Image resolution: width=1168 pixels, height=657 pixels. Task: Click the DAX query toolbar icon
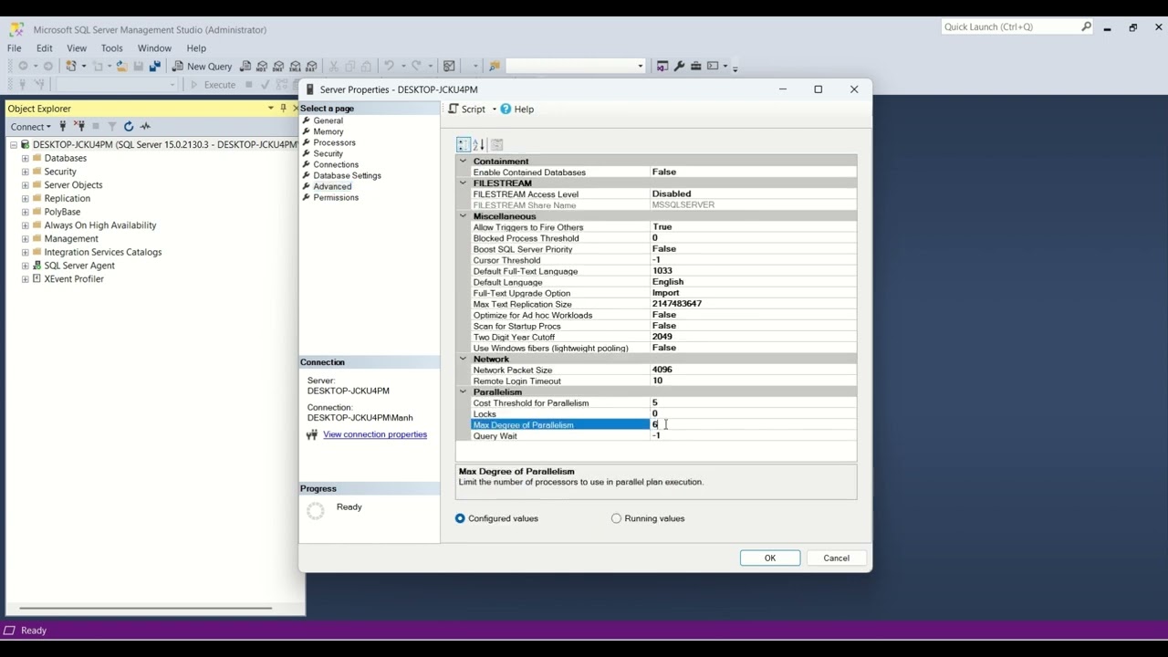(x=311, y=66)
